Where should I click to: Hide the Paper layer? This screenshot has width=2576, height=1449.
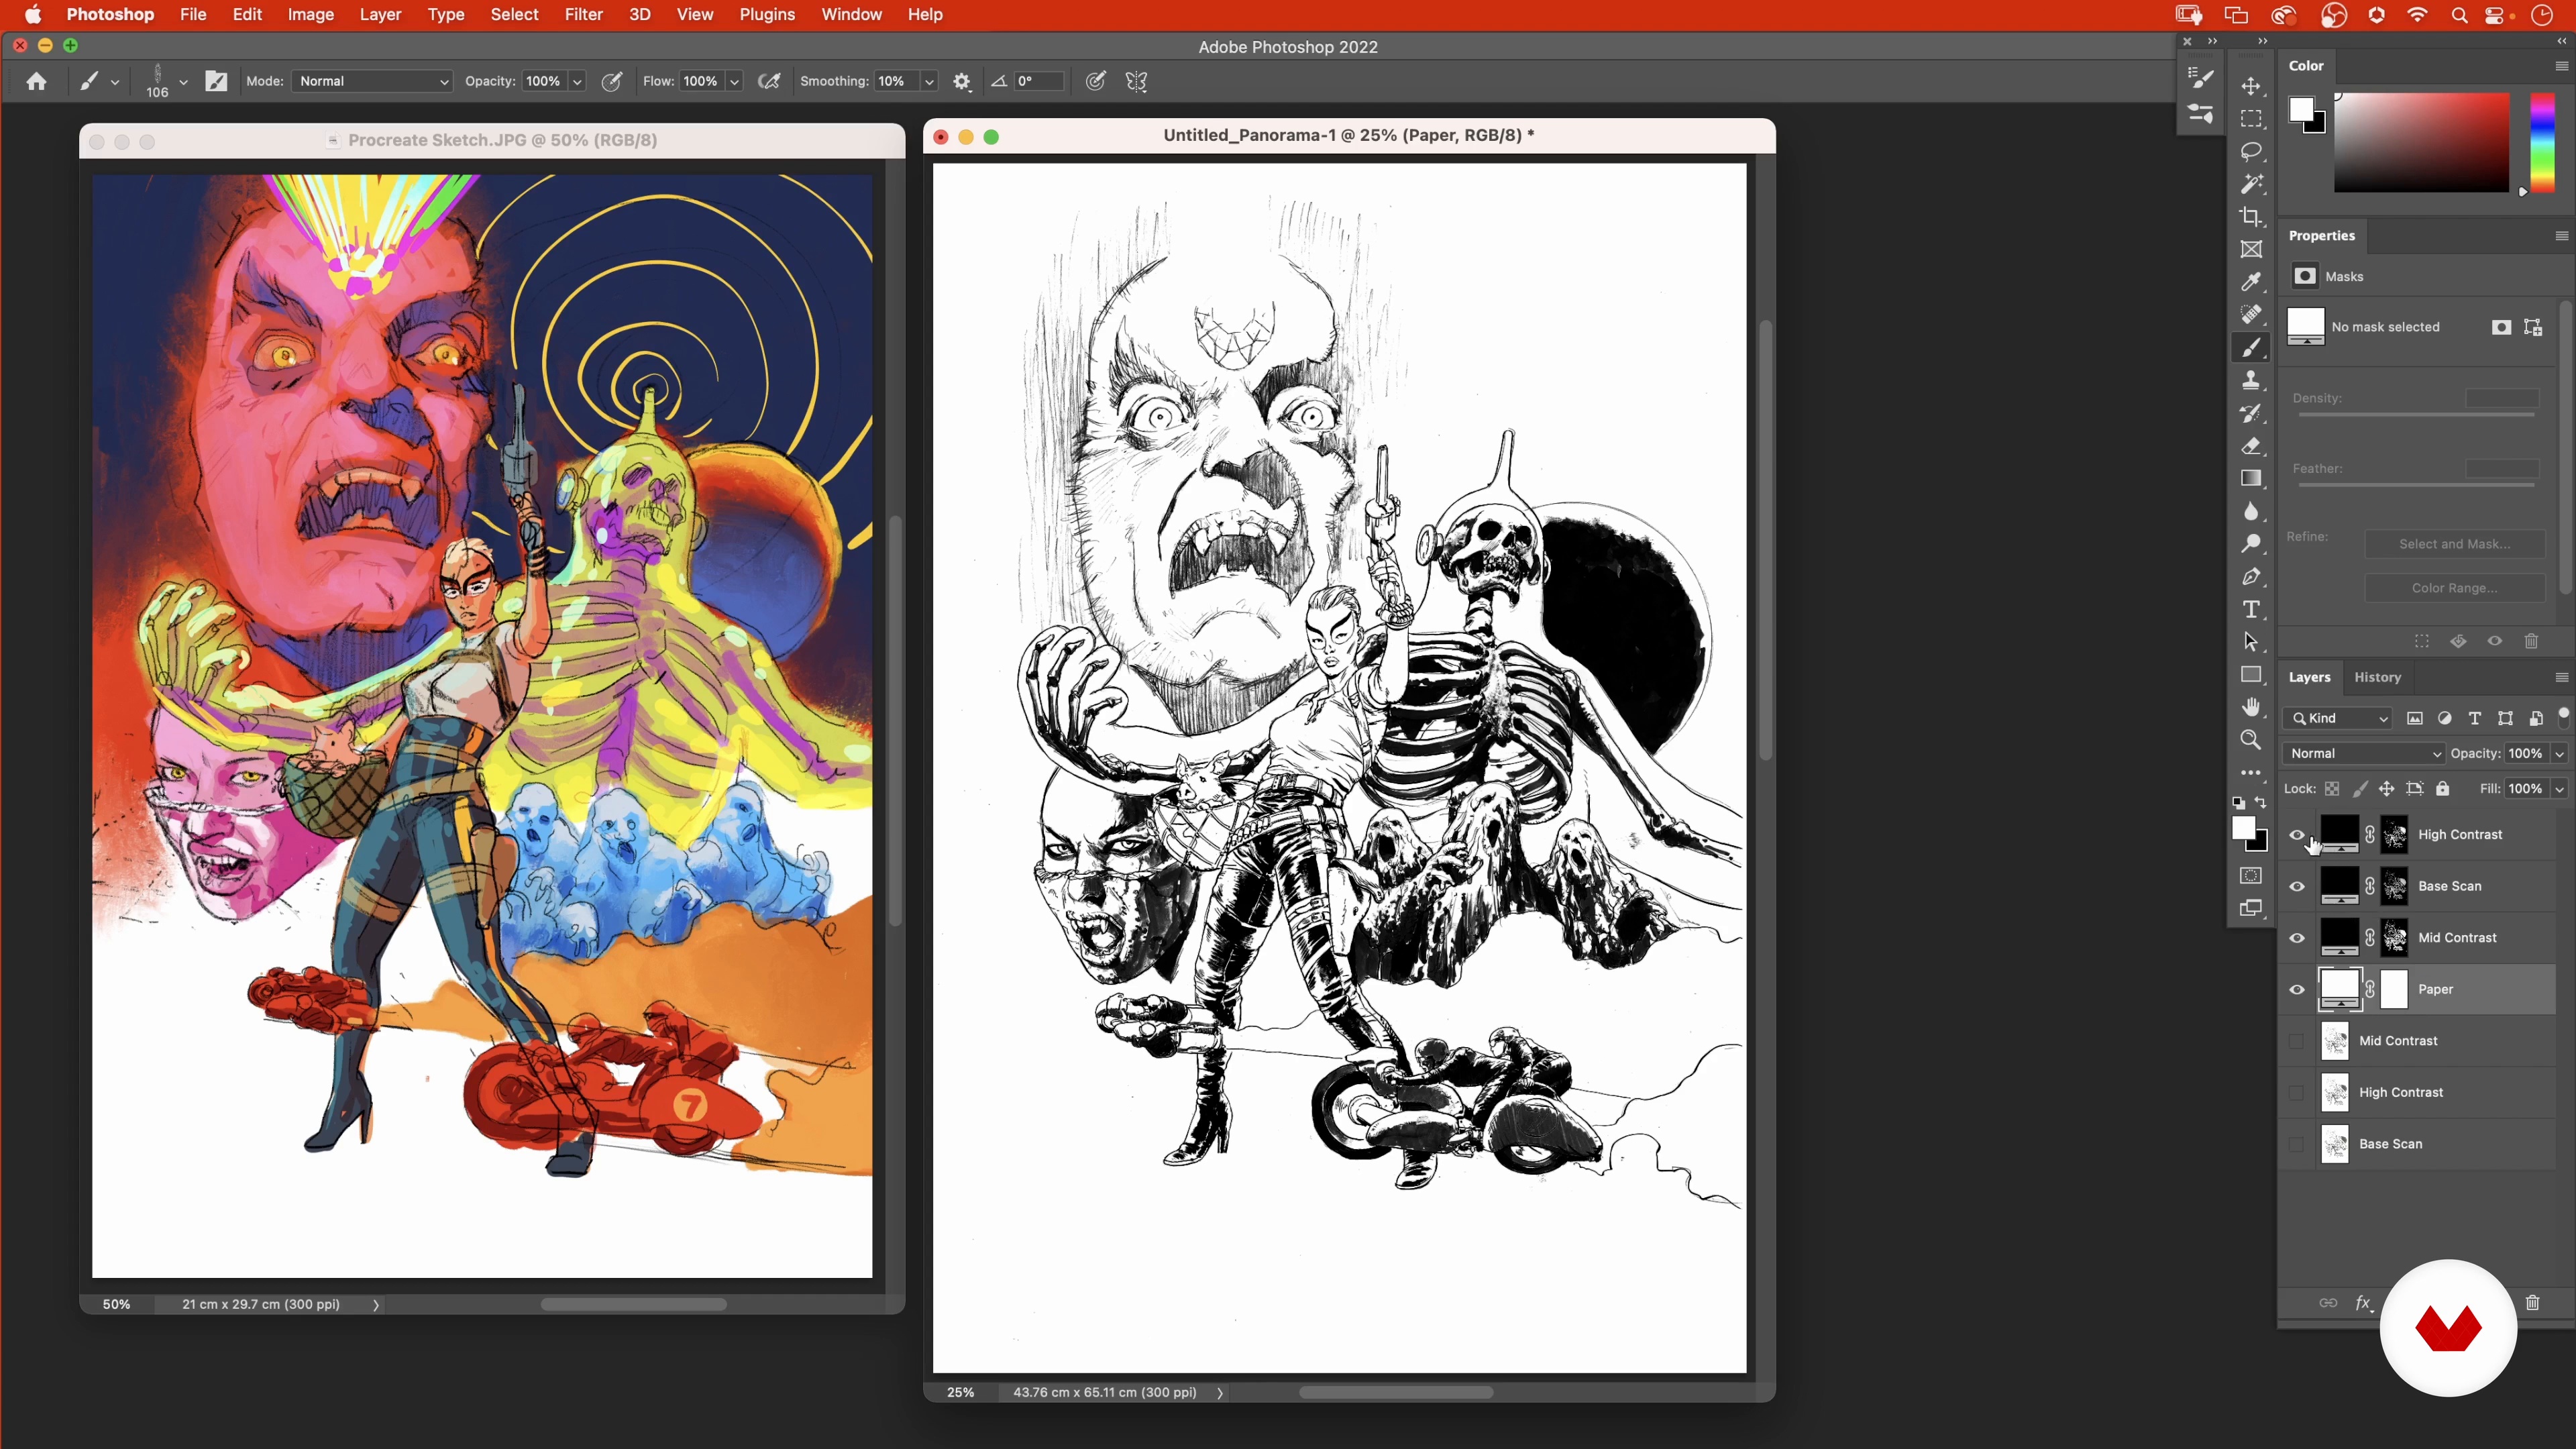[2297, 990]
